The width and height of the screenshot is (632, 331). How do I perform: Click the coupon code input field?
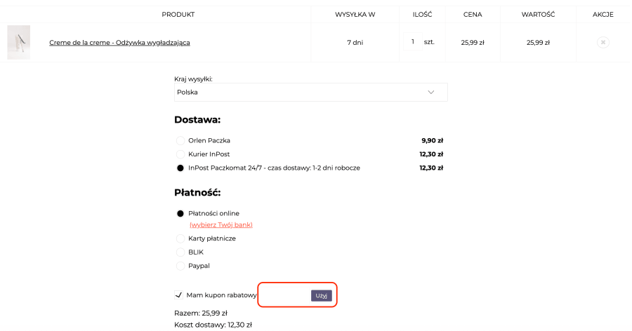tap(285, 295)
